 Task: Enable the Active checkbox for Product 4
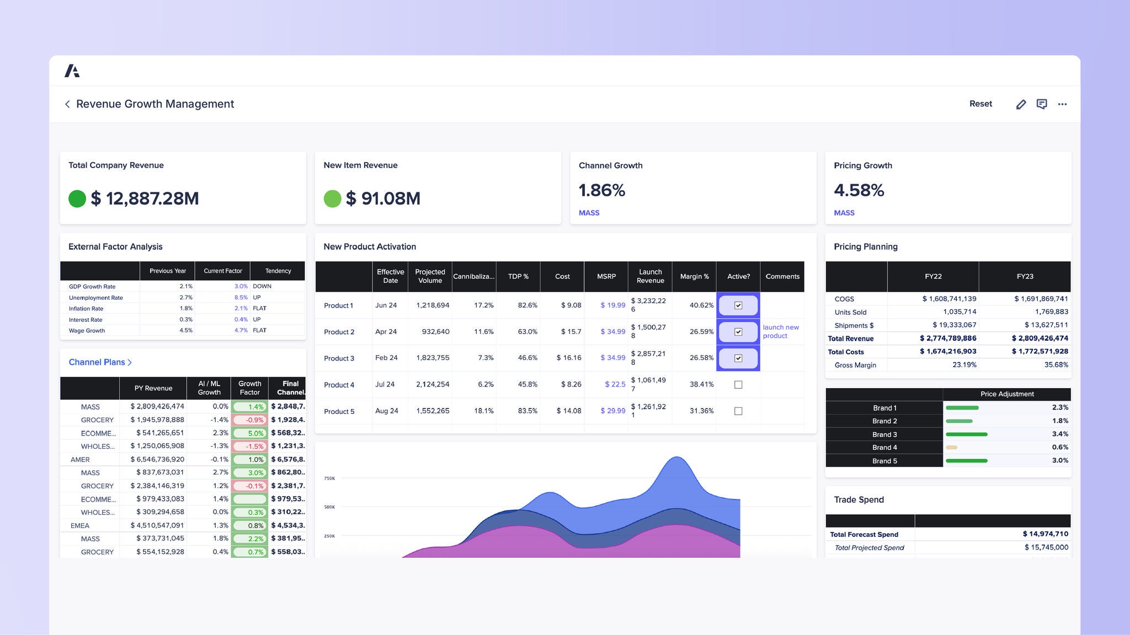coord(738,385)
